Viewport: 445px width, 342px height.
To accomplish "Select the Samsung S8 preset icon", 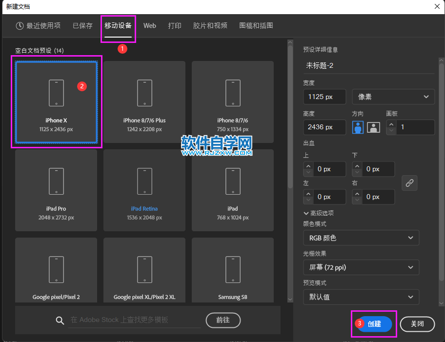I will [233, 269].
